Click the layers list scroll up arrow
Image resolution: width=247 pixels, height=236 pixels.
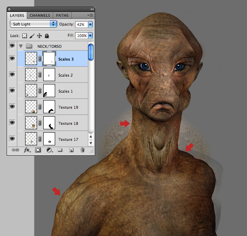[x=91, y=136]
